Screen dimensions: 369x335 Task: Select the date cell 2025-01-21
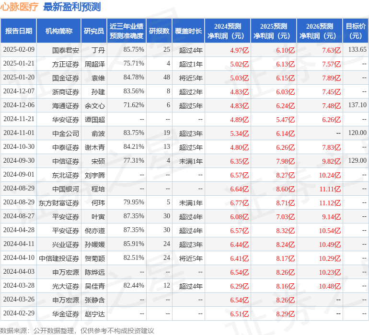19,64
